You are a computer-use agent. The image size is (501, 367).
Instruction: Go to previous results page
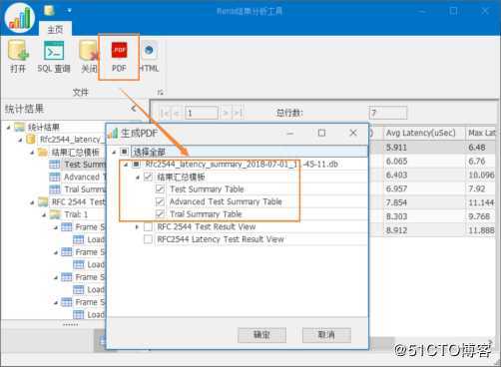[177, 113]
